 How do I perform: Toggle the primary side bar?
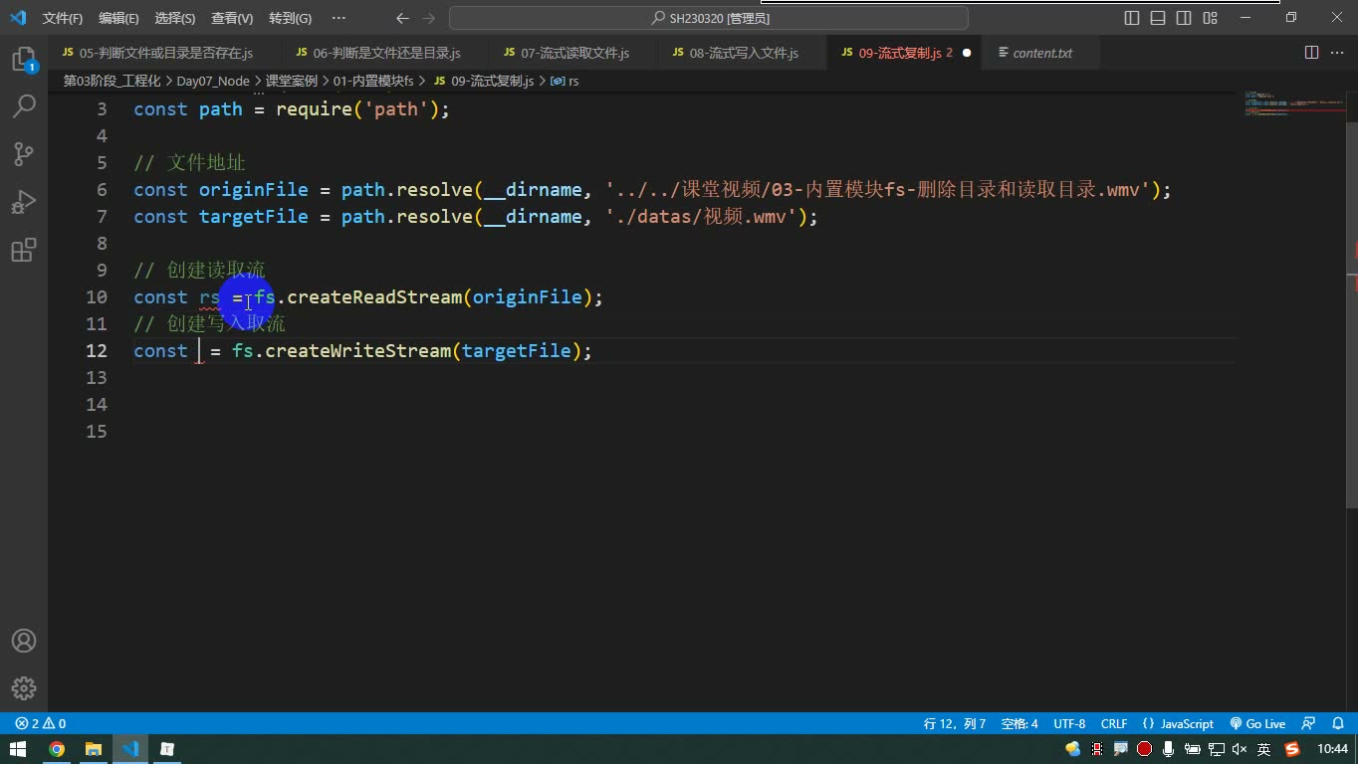pos(1132,18)
